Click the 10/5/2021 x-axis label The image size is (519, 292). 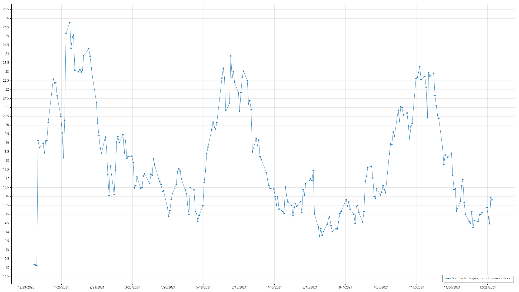click(x=381, y=287)
